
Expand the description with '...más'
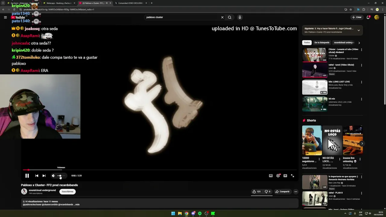click(x=77, y=205)
